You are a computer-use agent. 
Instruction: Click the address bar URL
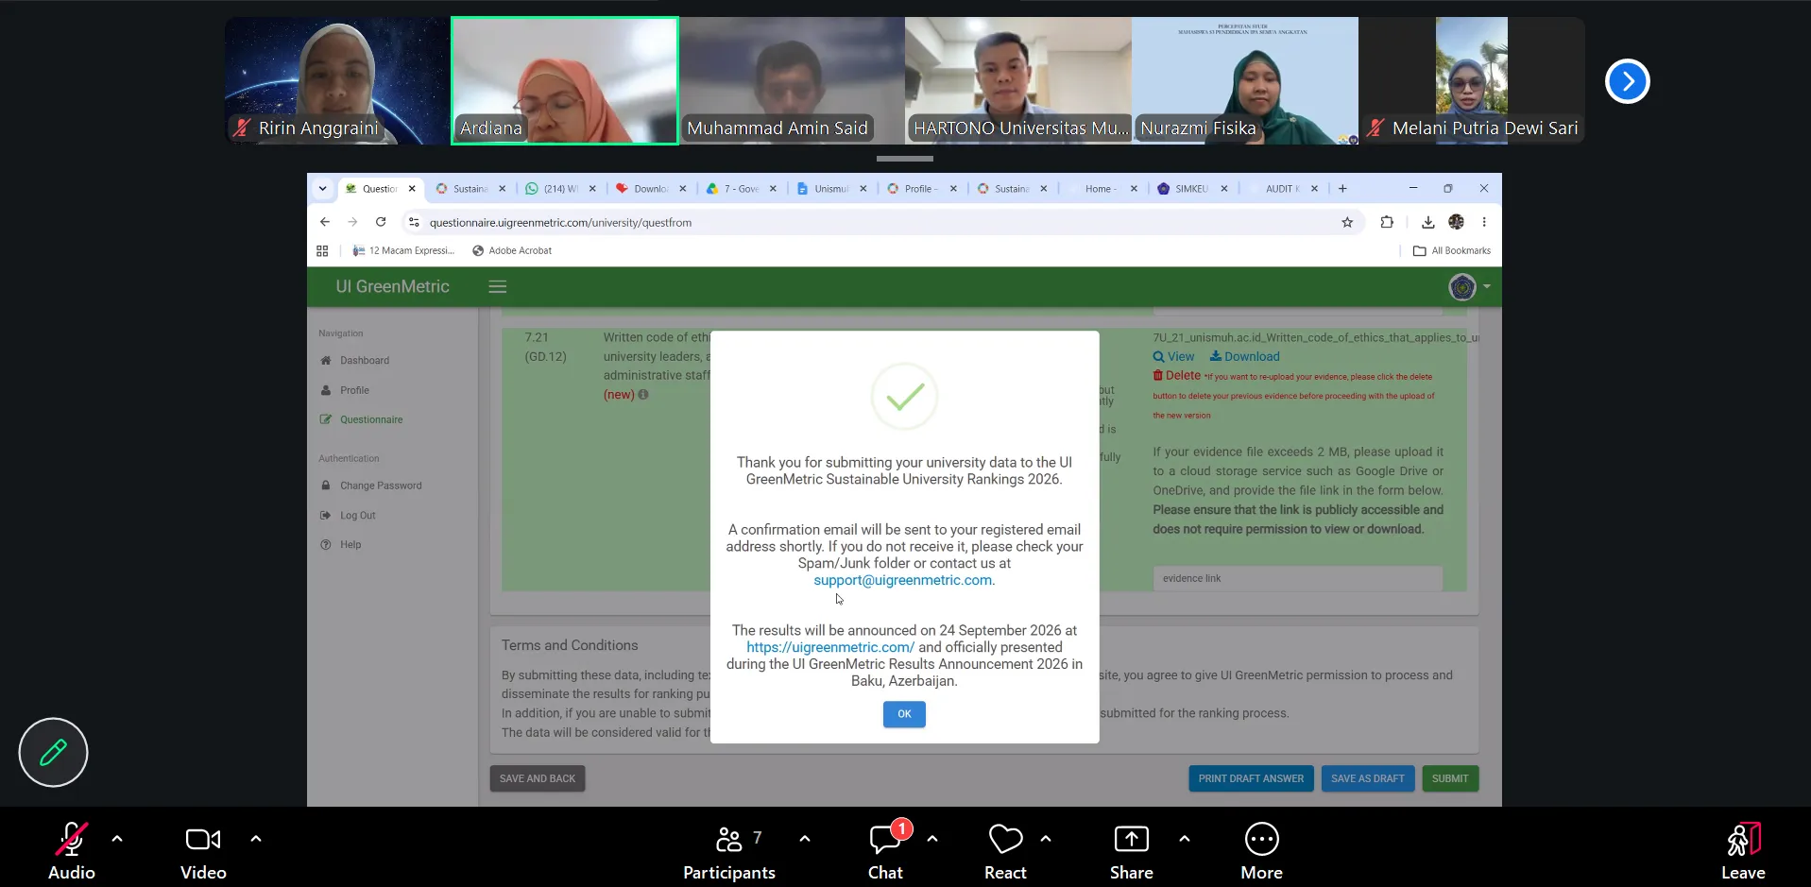560,223
